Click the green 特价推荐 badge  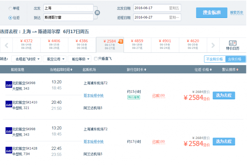tap(134, 97)
